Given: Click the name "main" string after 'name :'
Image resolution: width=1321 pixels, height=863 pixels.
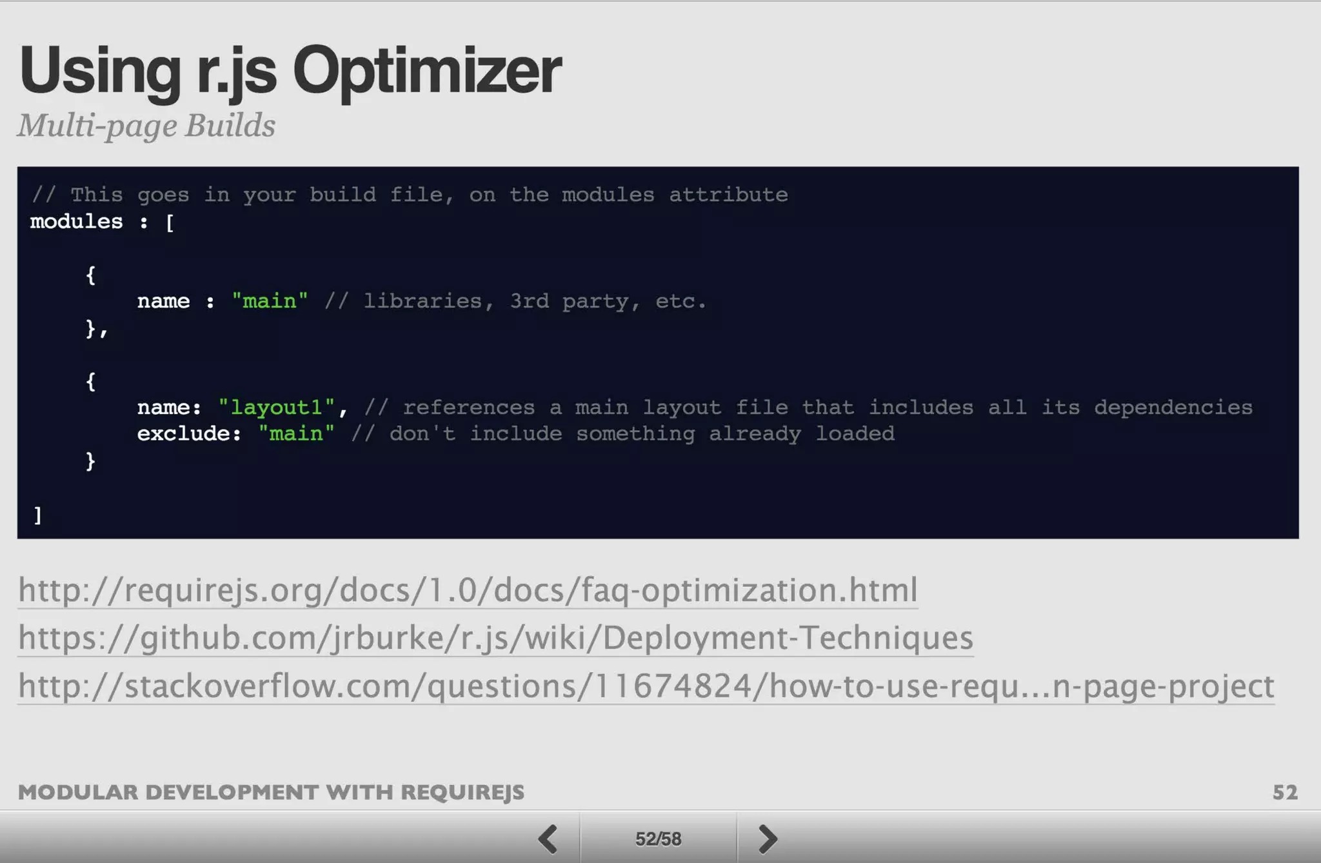Looking at the screenshot, I should click(x=270, y=301).
